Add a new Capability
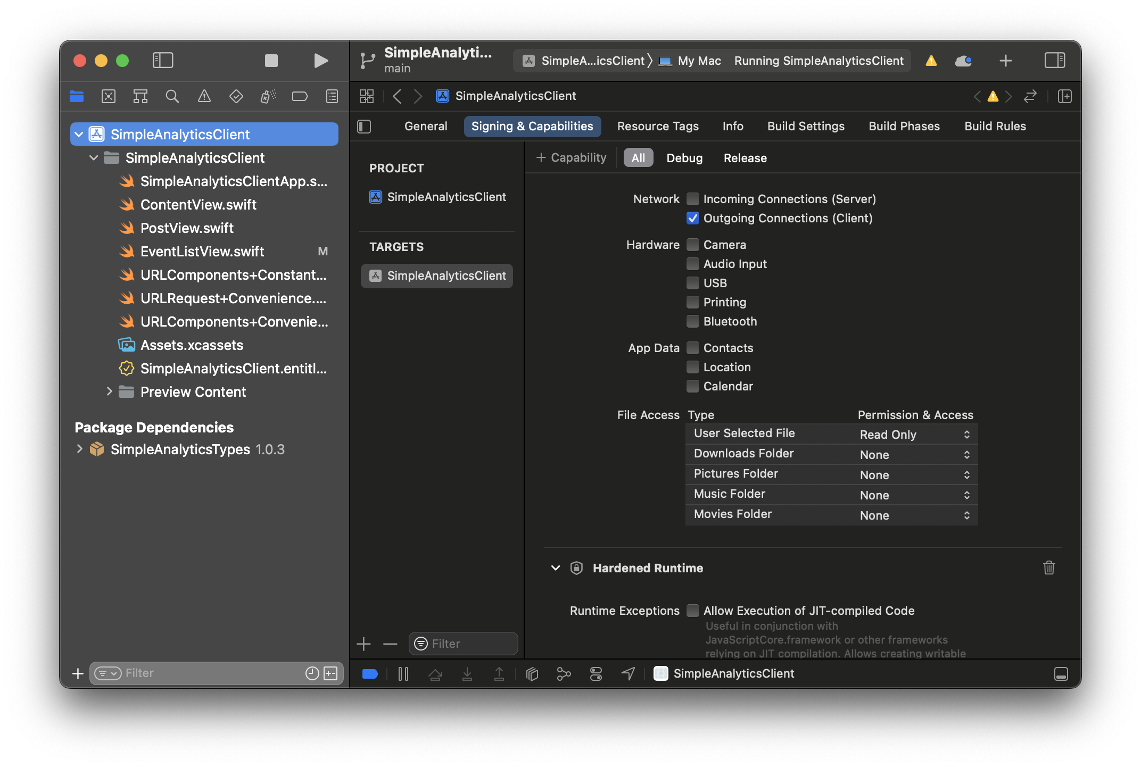The image size is (1141, 767). [x=571, y=158]
